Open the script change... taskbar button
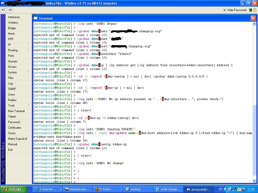Image resolution: width=258 pixels, height=193 pixels. coord(168,189)
